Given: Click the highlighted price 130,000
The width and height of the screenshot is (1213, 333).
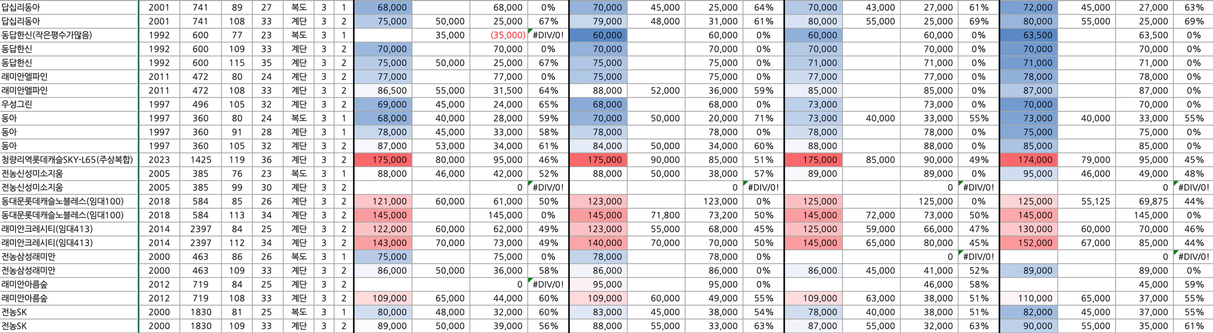Looking at the screenshot, I should click(1029, 229).
